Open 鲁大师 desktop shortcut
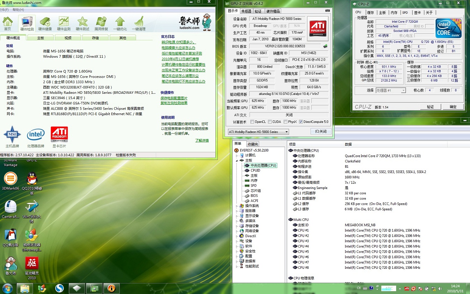470x294 pixels. (x=10, y=266)
